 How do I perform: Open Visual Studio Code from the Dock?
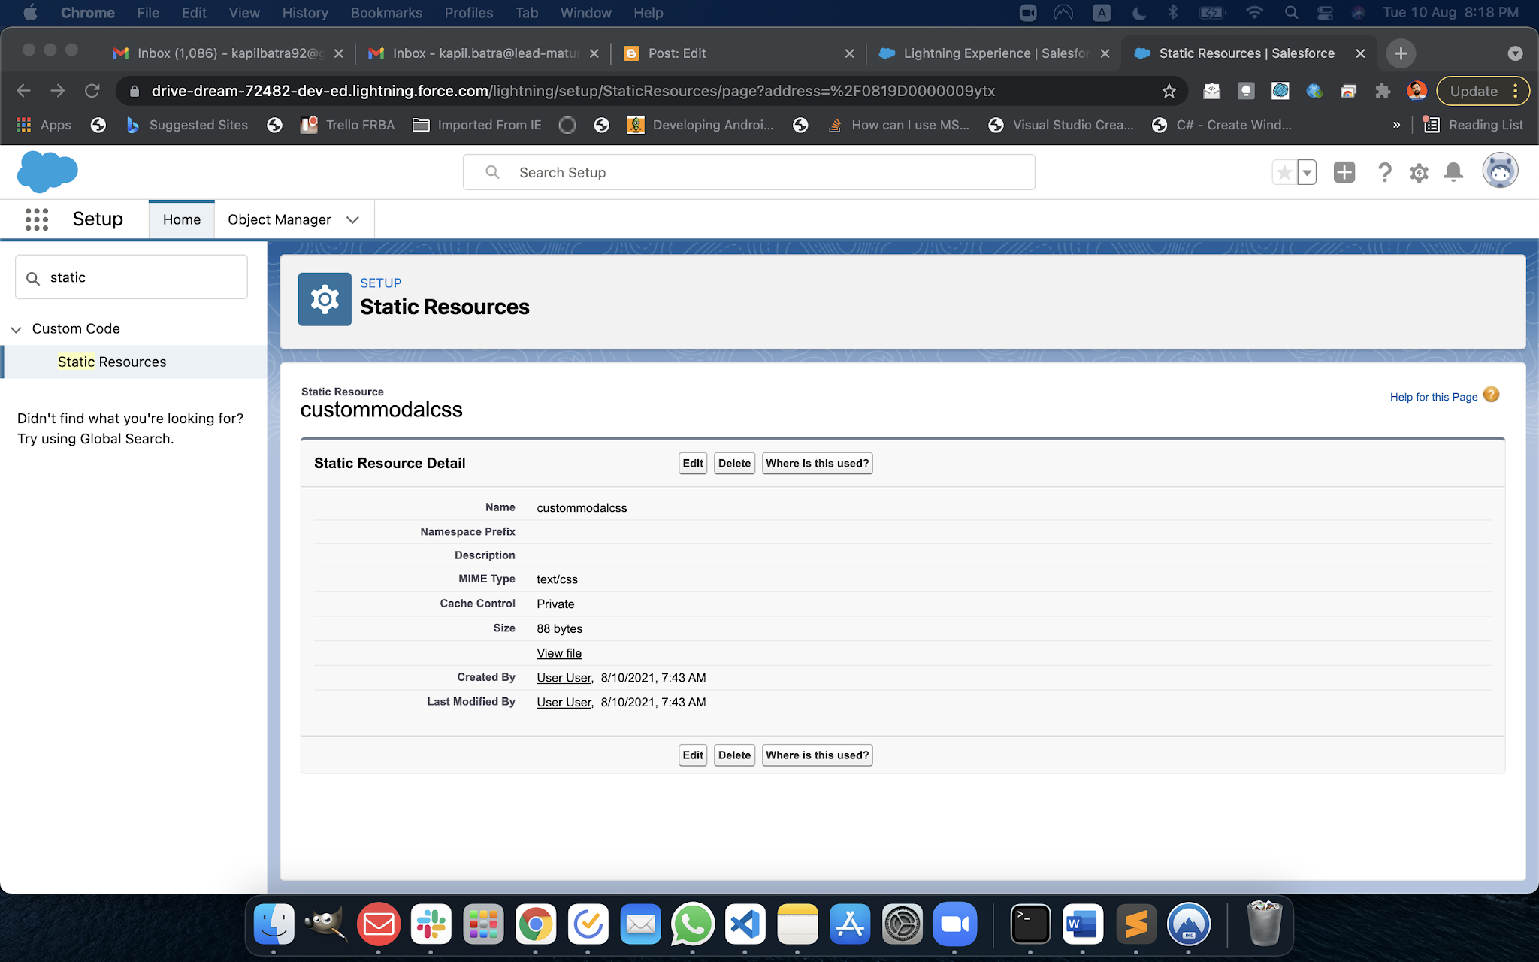pos(745,924)
